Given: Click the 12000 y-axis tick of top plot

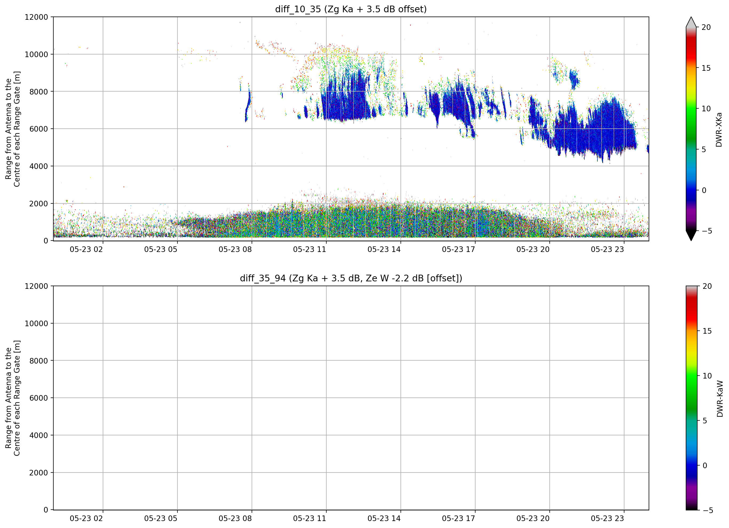Looking at the screenshot, I should point(36,17).
